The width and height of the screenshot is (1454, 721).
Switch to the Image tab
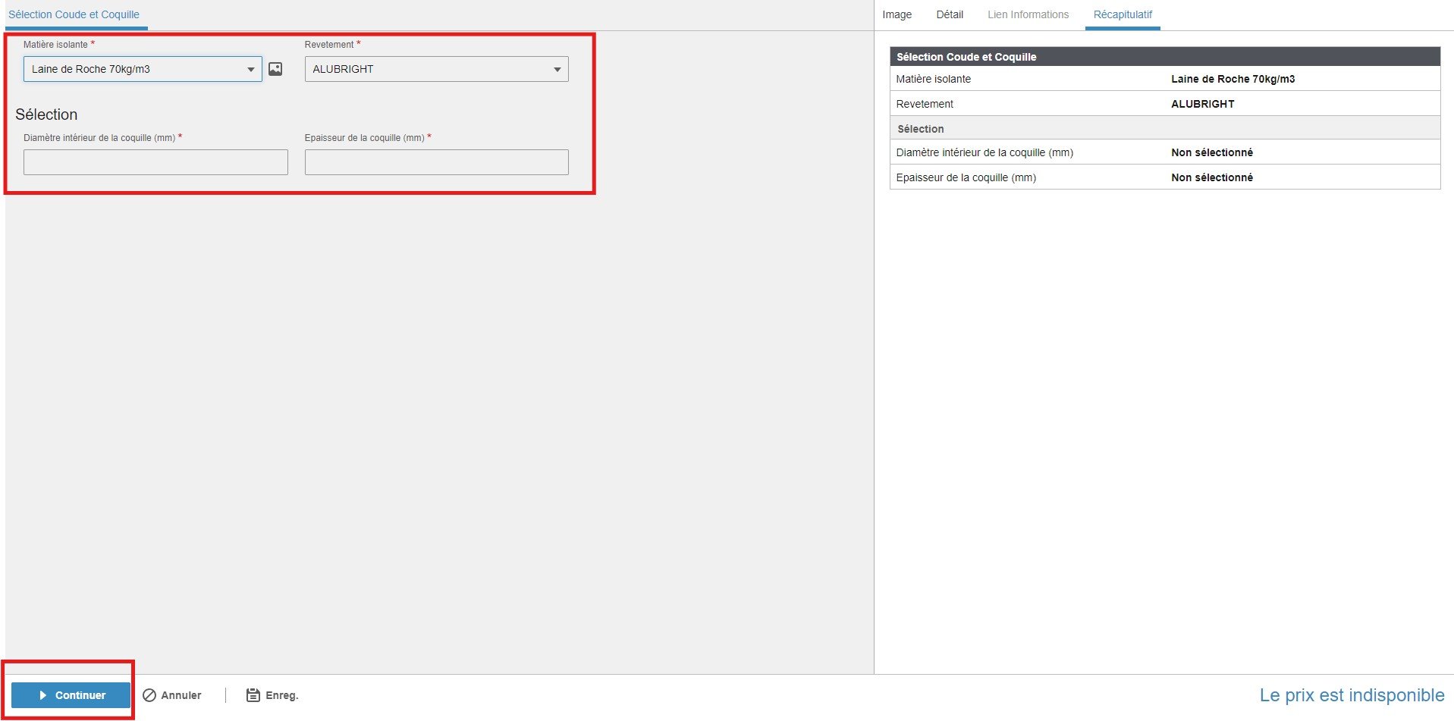[x=896, y=14]
